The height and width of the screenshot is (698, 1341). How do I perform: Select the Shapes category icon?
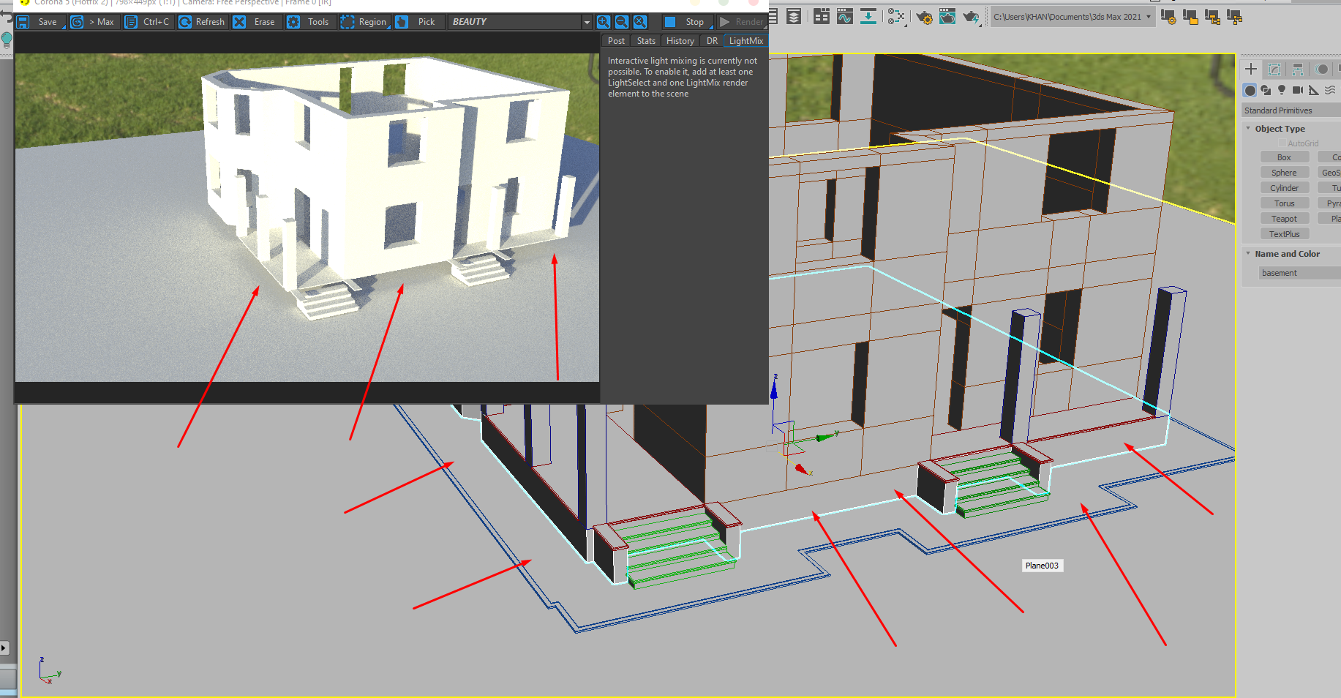pos(1266,90)
